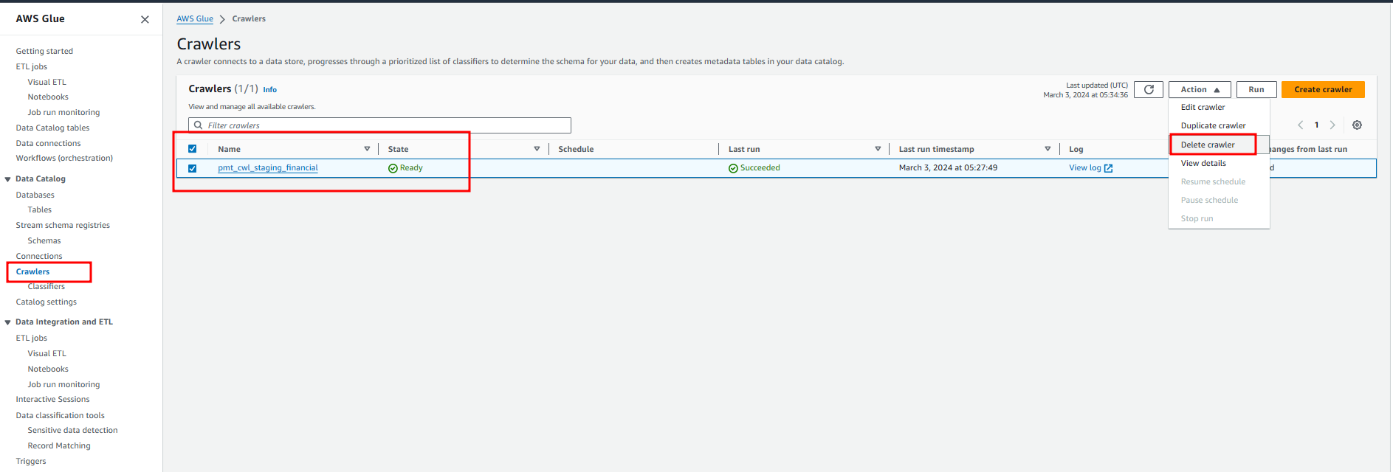This screenshot has width=1393, height=472.
Task: Click the Create crawler button
Action: point(1323,89)
